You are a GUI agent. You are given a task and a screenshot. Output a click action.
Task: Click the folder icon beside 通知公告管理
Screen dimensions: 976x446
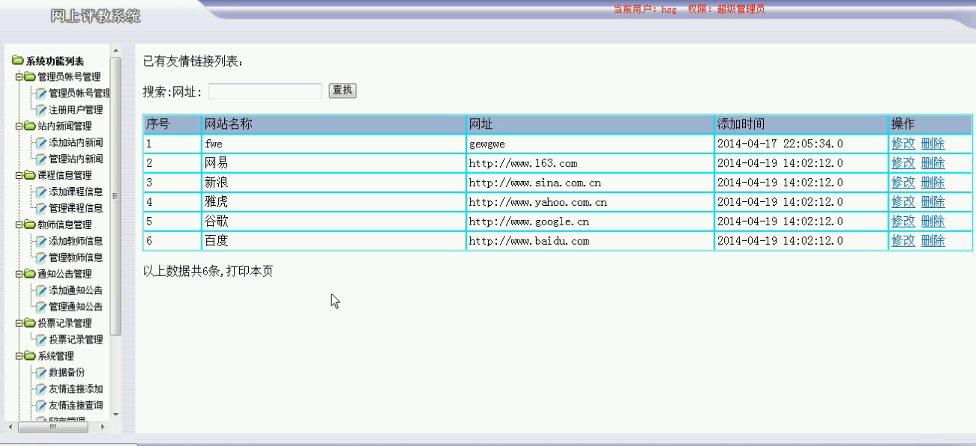pyautogui.click(x=30, y=274)
